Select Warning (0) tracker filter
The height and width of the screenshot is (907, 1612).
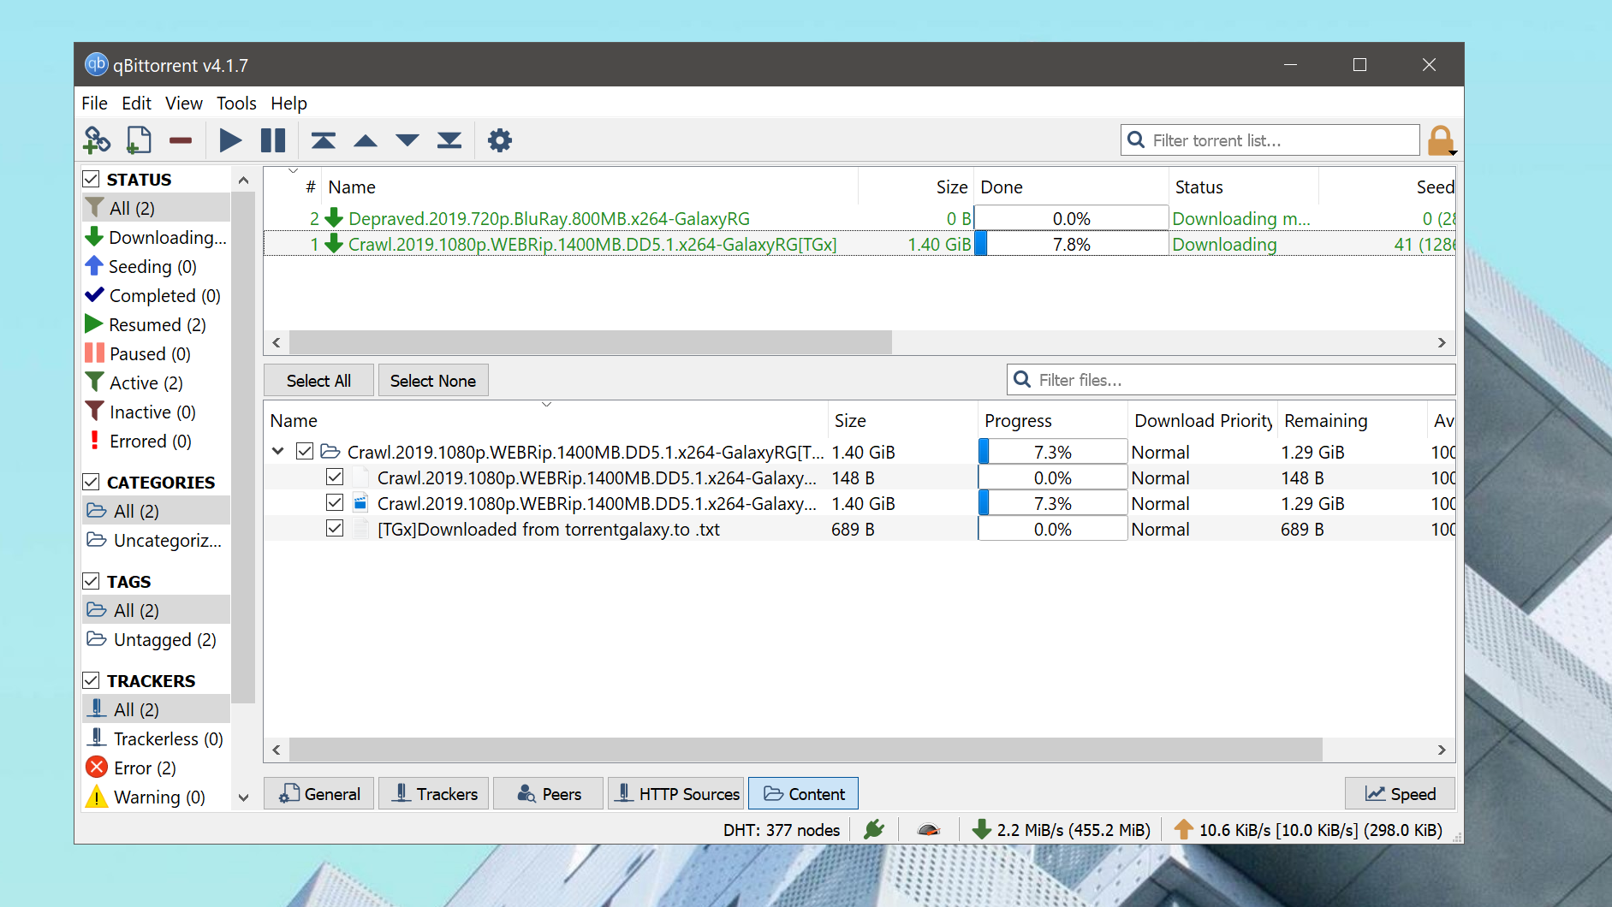(x=156, y=797)
